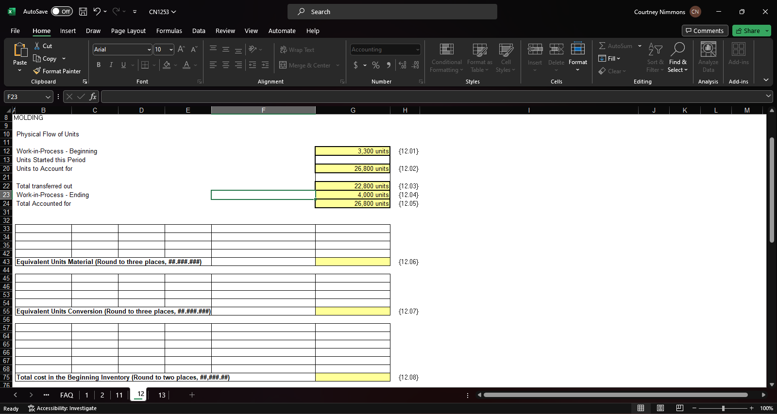Toggle AutoSave switch
Screen dimensions: 777x414
pos(62,12)
